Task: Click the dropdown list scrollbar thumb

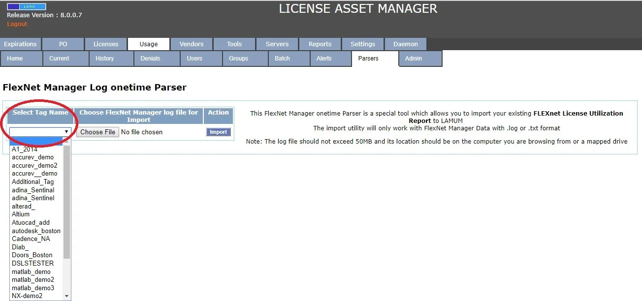Action: [x=67, y=201]
